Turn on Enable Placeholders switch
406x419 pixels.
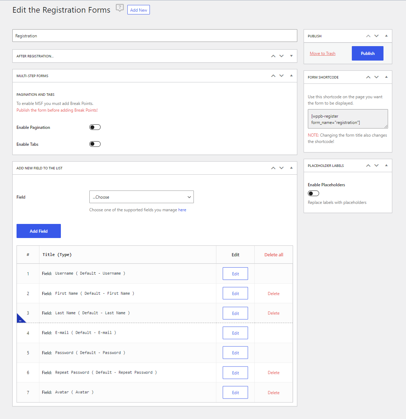pyautogui.click(x=313, y=193)
